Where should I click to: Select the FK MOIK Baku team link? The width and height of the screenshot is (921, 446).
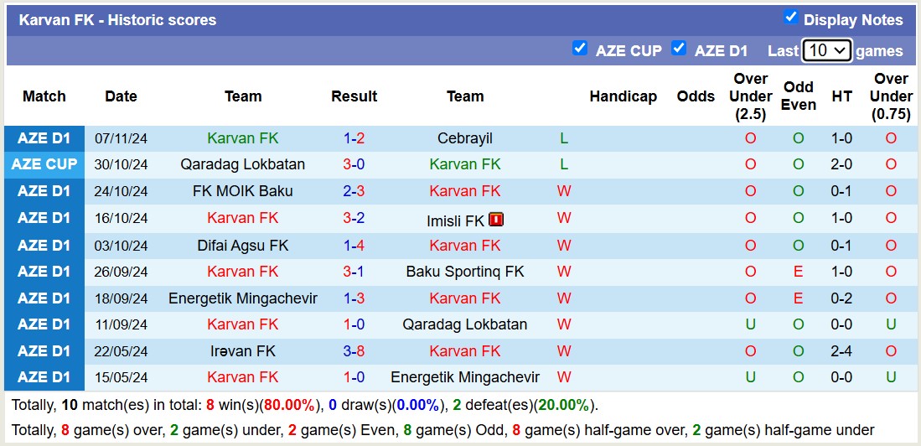[x=243, y=191]
